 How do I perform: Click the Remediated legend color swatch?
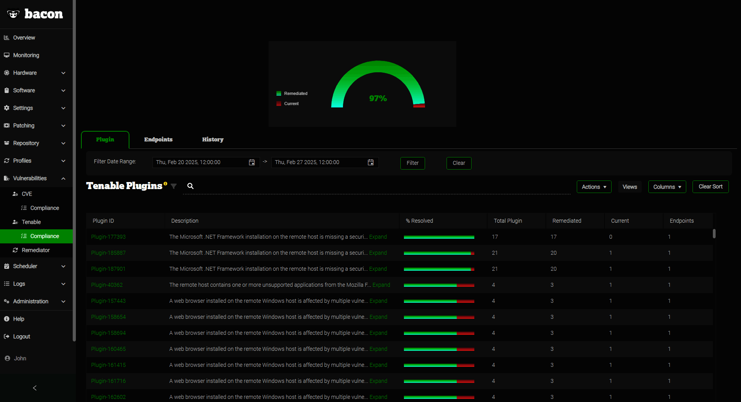[x=279, y=93]
